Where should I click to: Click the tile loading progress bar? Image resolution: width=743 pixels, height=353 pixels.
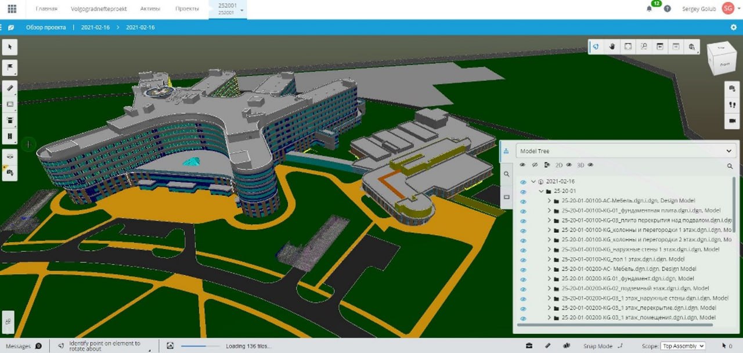click(200, 346)
